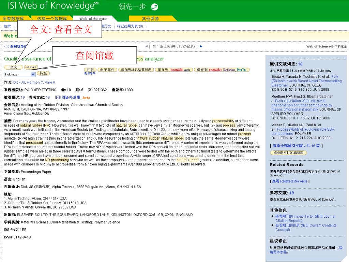Click the 打印 print button
Screen dimensions: 349x262
(x=90, y=70)
